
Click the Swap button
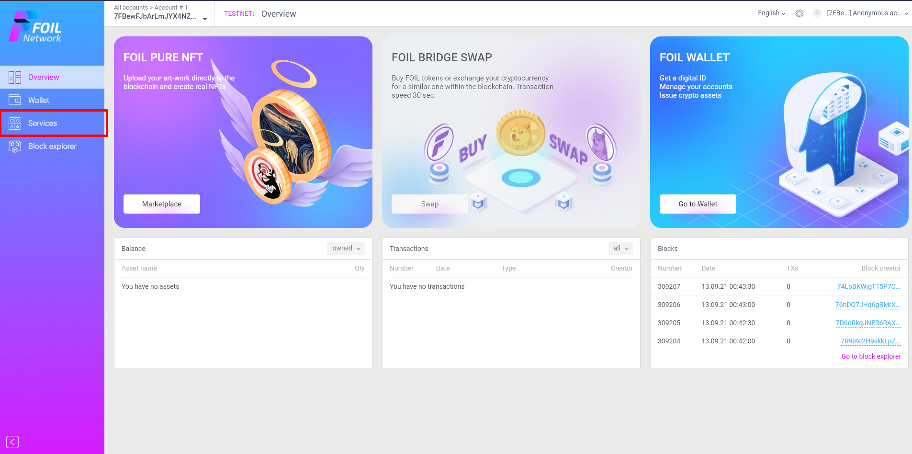(x=430, y=204)
